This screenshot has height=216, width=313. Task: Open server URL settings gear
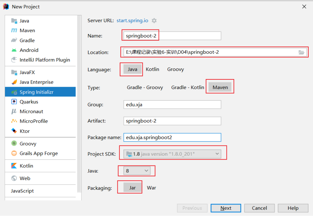[154, 21]
